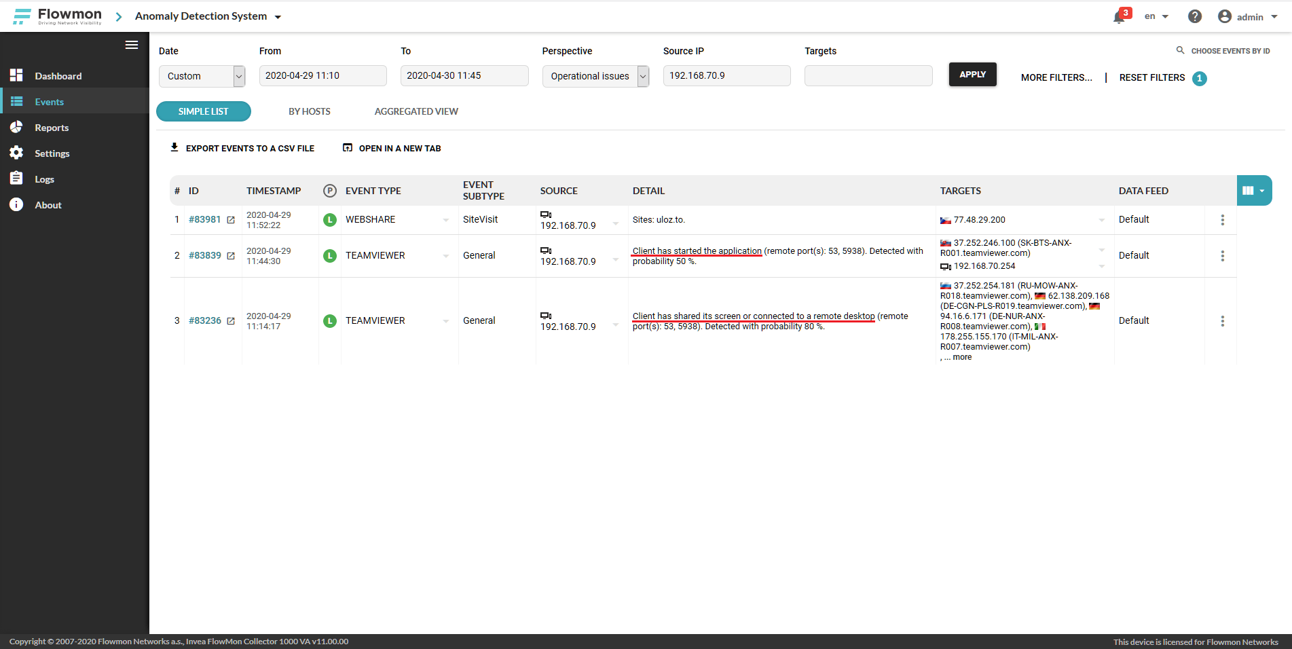Switch to Simple List view

[204, 111]
